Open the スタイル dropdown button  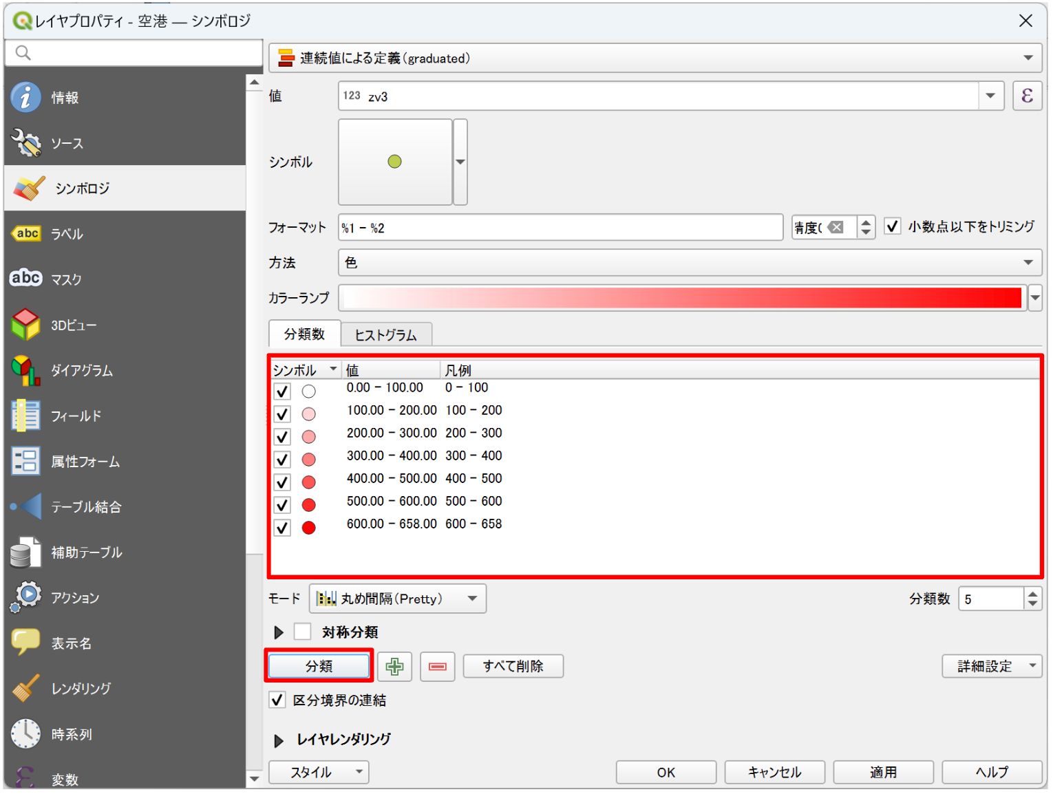pos(319,772)
